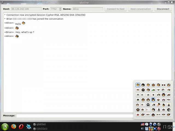Click the Connect to host button

point(115,9)
